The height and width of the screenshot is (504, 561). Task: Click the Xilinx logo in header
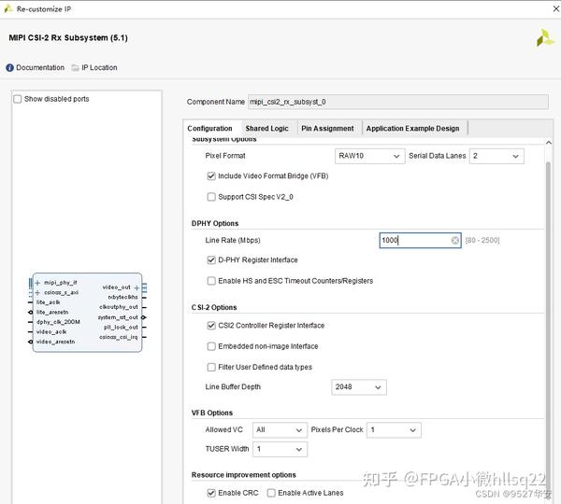[544, 38]
